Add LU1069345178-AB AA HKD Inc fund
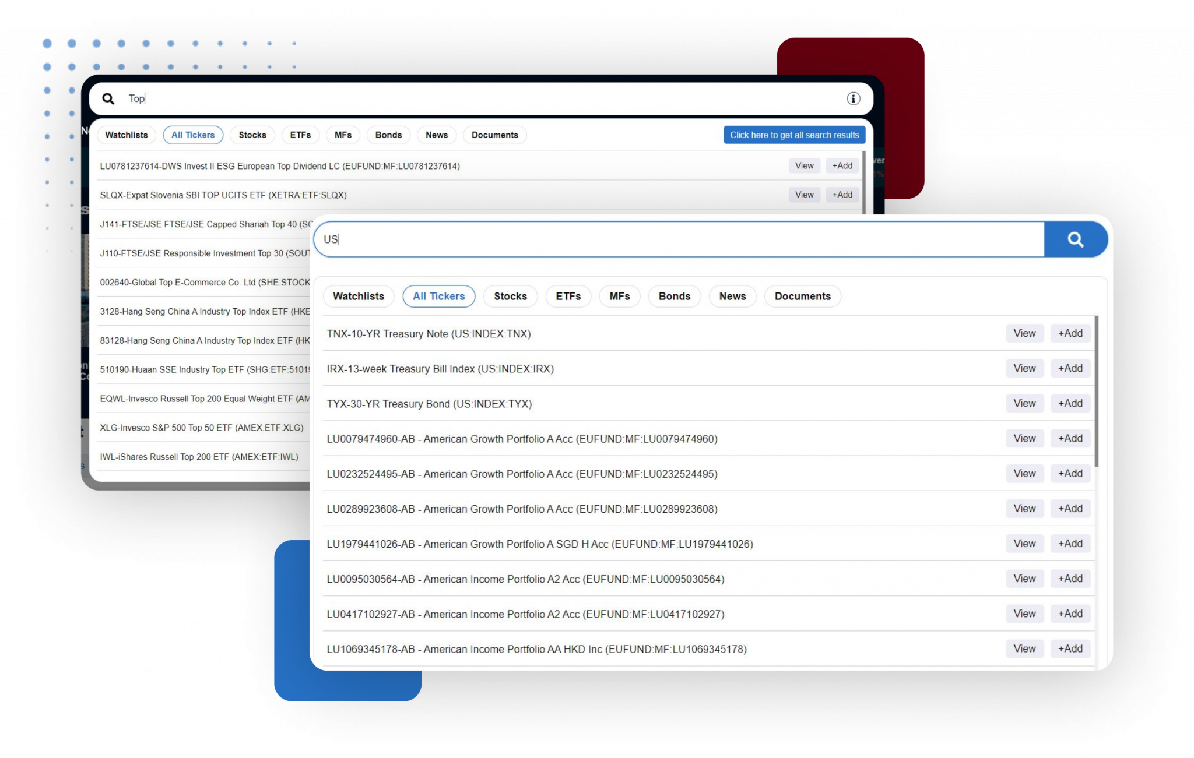The image size is (1194, 758). [x=1070, y=648]
